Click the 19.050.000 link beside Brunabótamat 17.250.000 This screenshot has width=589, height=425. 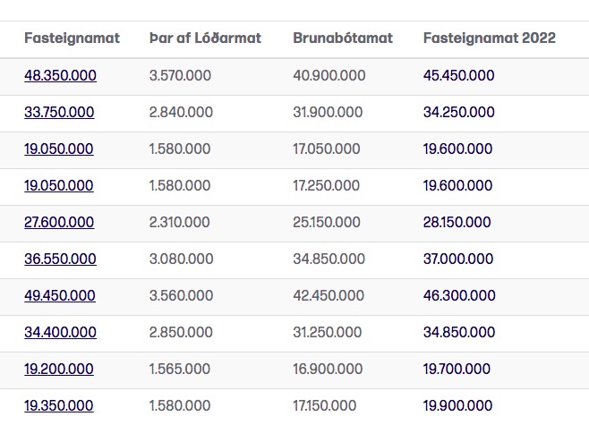tap(59, 185)
